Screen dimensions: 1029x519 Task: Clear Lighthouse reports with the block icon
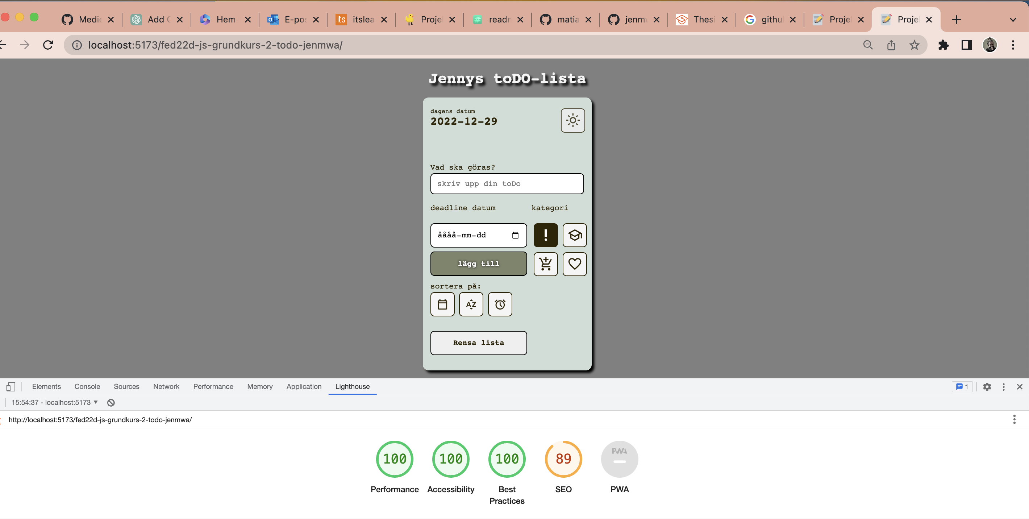pos(111,402)
